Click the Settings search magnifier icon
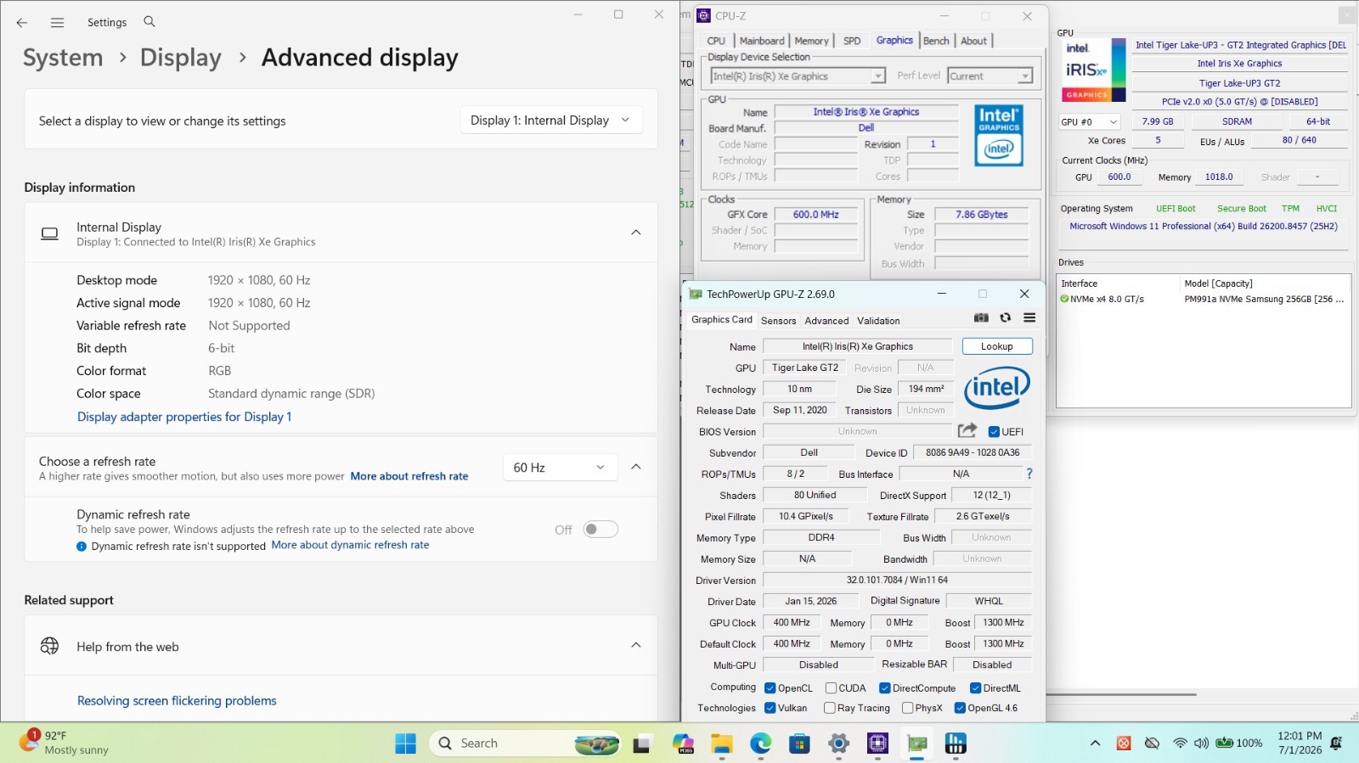The image size is (1359, 763). click(x=149, y=22)
